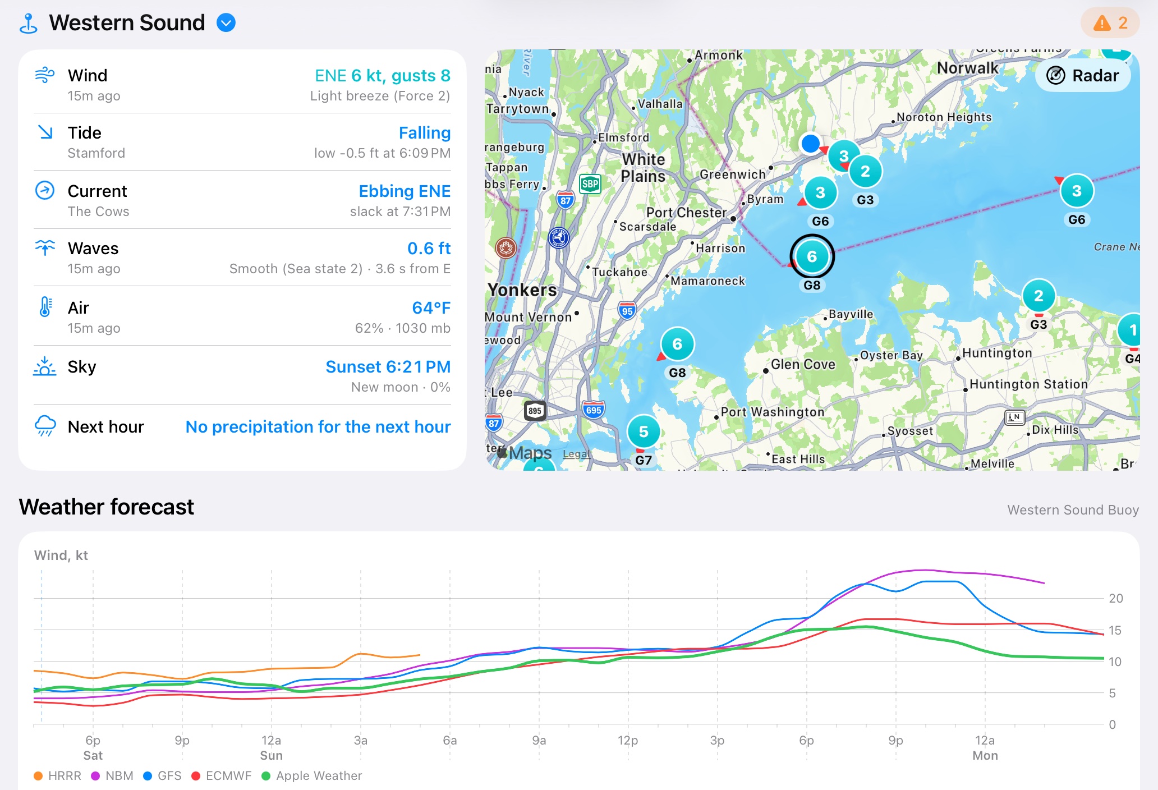Tap the Tide falling arrow icon
1158x790 pixels.
coord(45,132)
